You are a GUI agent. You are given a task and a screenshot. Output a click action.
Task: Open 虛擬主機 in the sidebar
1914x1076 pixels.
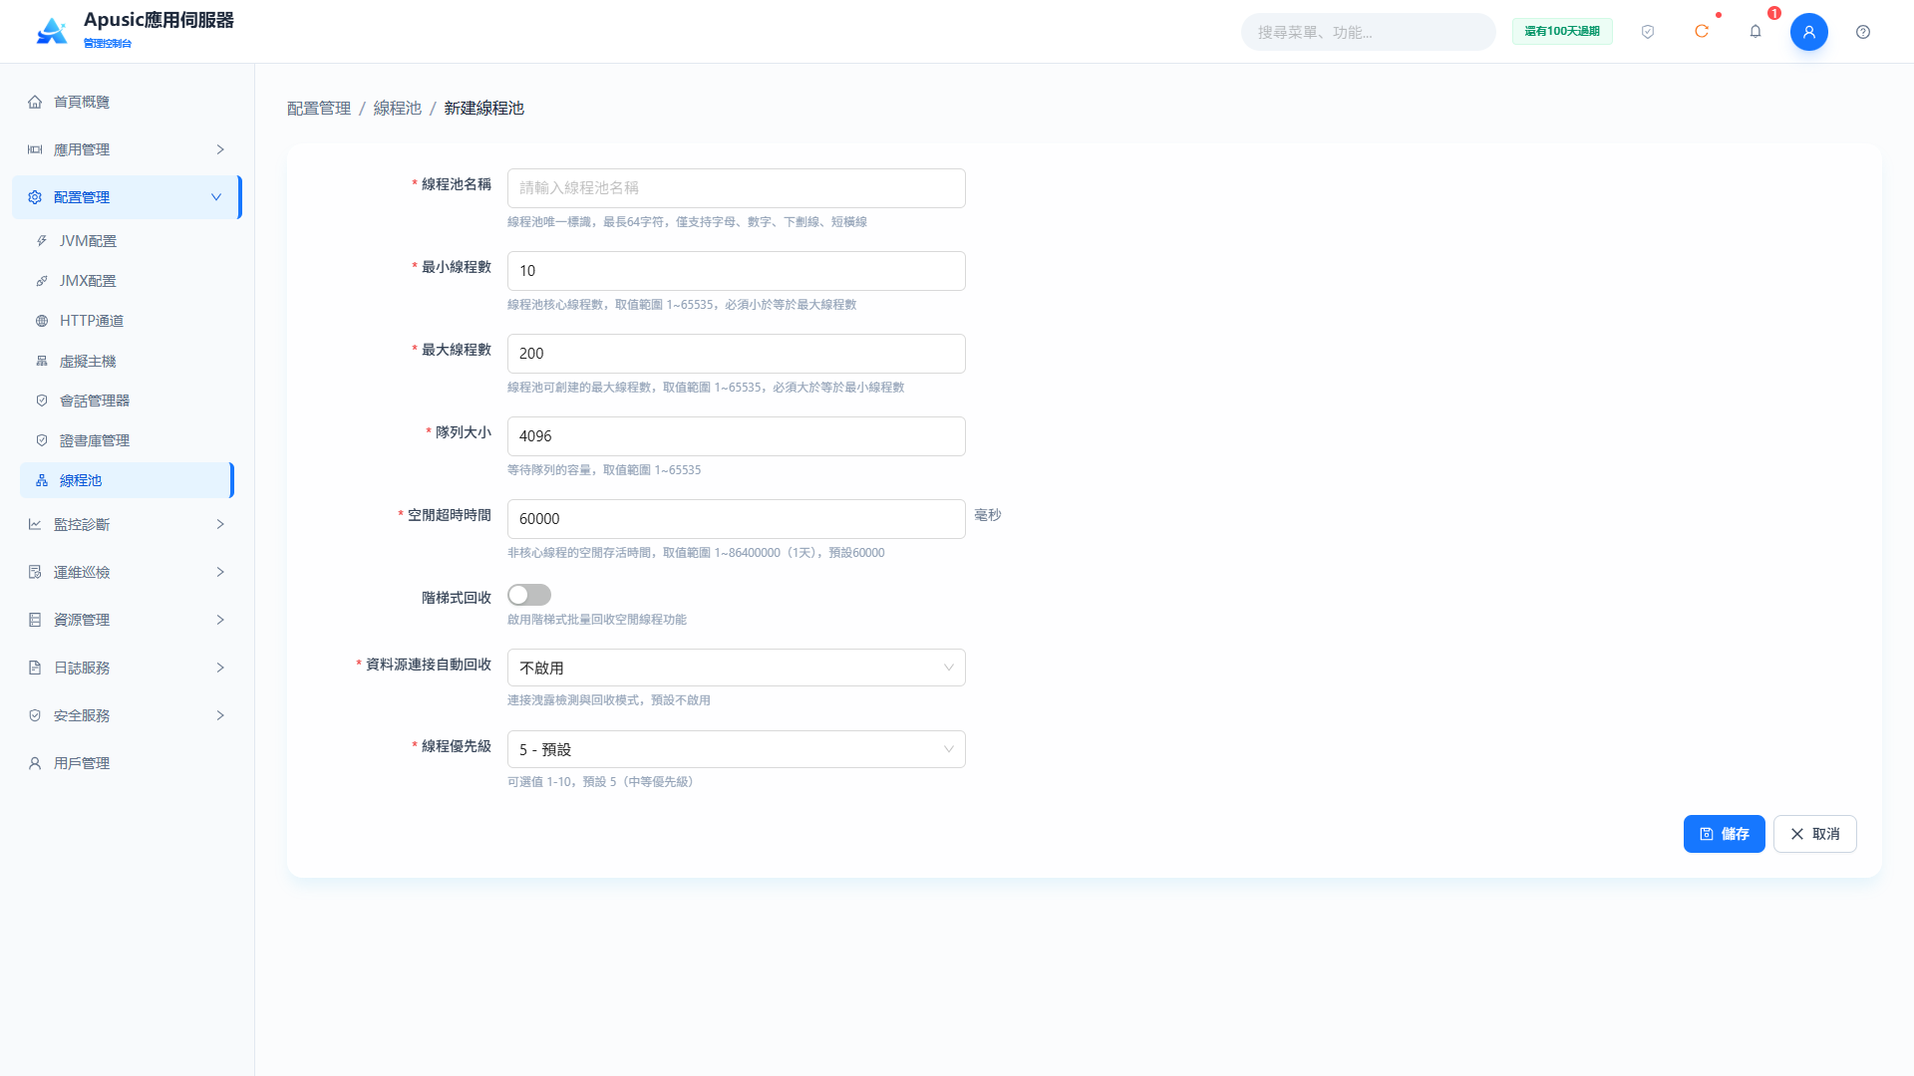click(127, 361)
